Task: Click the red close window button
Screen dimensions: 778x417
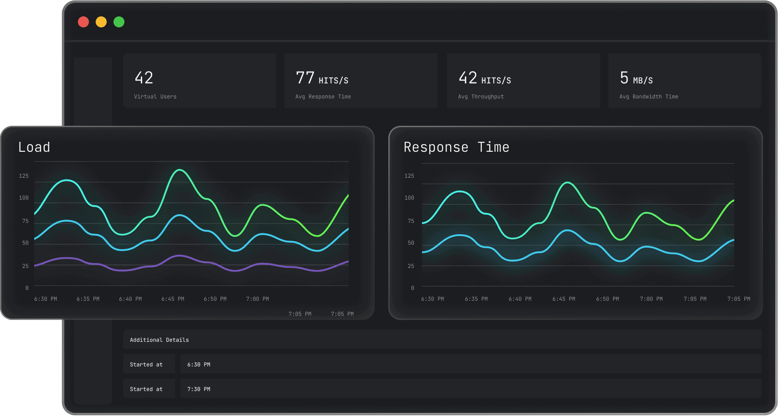Action: click(x=83, y=22)
